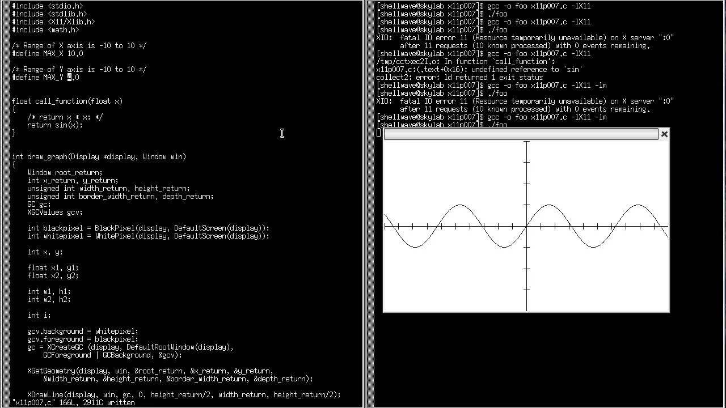Click the line 'int x, y;'

click(x=45, y=252)
